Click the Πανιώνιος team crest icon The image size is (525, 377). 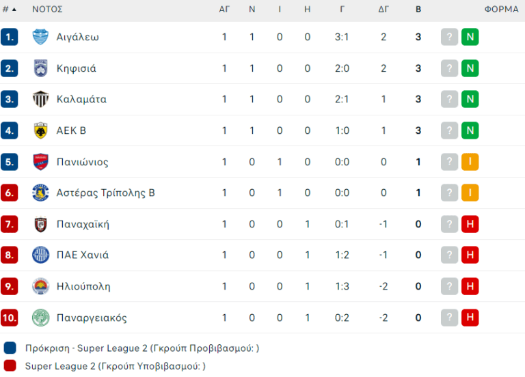click(x=41, y=162)
